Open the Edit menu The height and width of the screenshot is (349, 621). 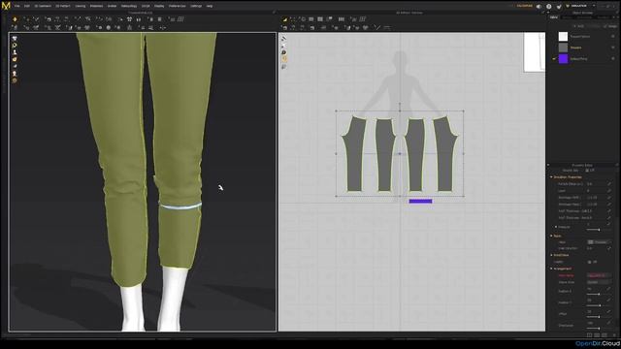pos(27,6)
